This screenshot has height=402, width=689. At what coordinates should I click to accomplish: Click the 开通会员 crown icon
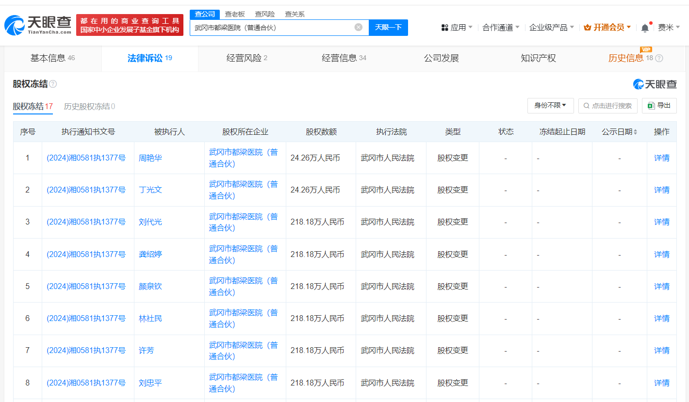click(588, 28)
